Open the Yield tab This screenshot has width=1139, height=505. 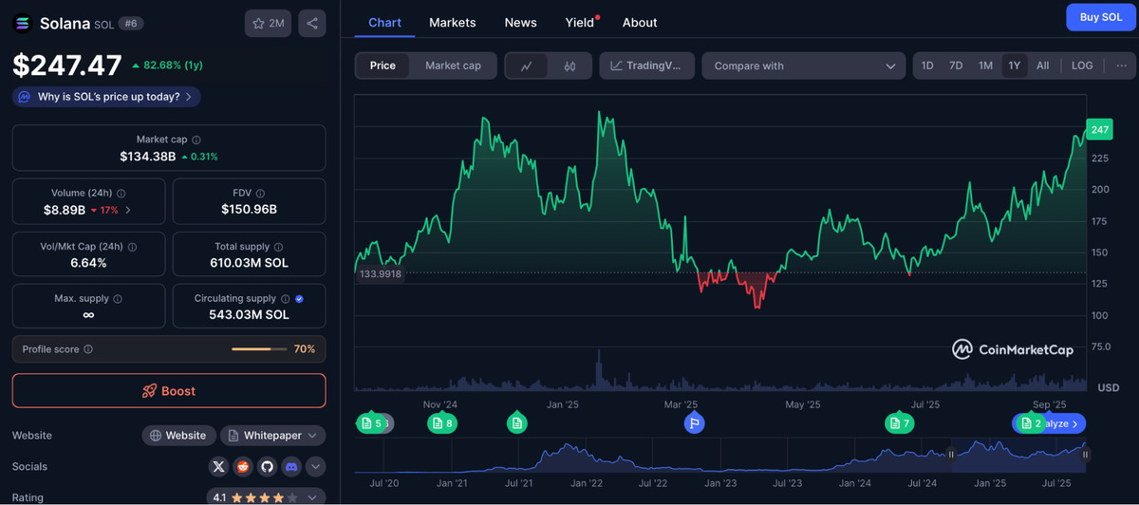click(x=580, y=22)
